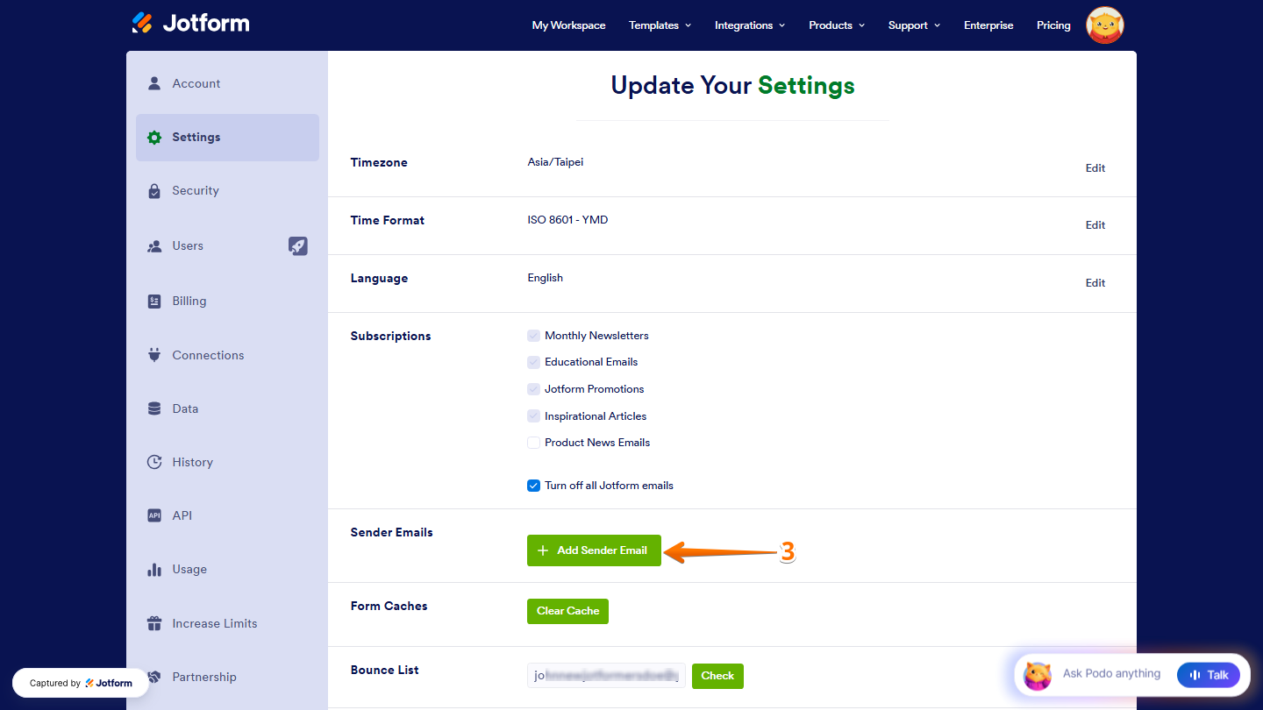The width and height of the screenshot is (1263, 710).
Task: Click the API badge icon
Action: pos(154,515)
